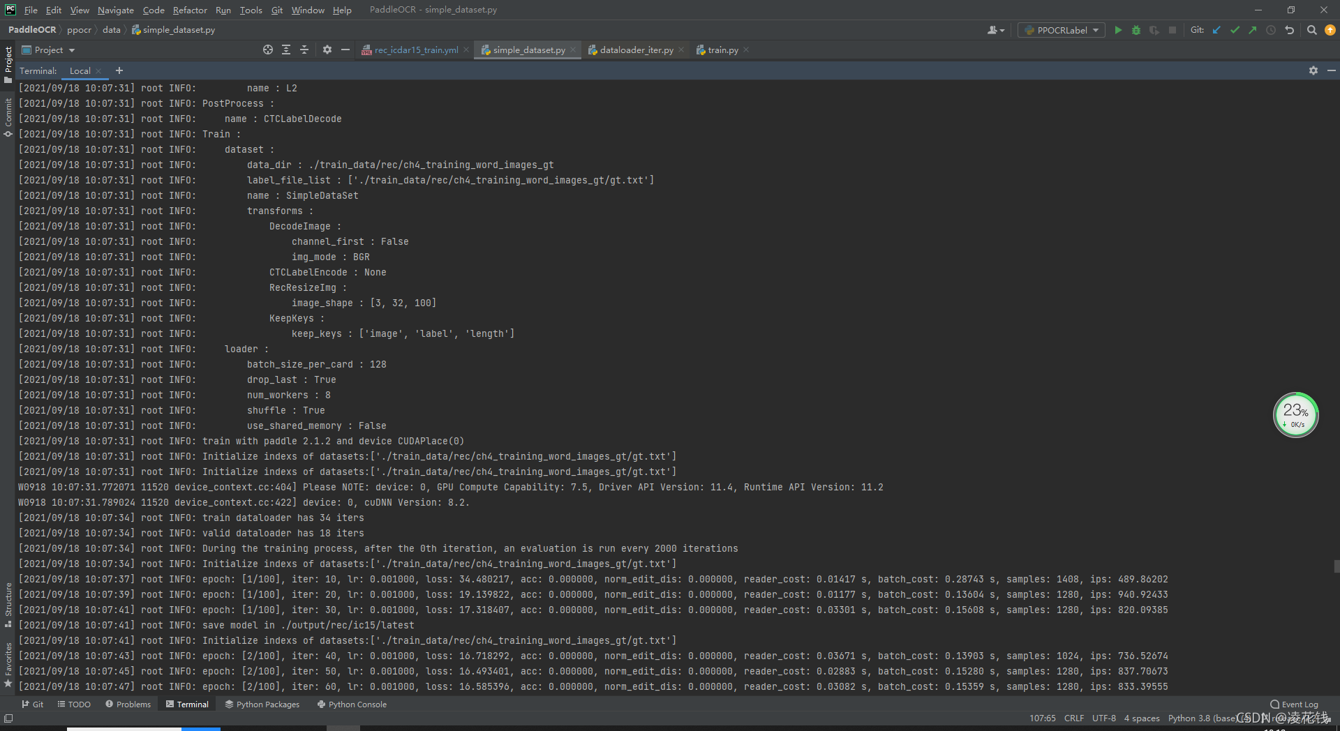Viewport: 1340px width, 731px height.
Task: Click the Stop process square icon
Action: pyautogui.click(x=1172, y=30)
